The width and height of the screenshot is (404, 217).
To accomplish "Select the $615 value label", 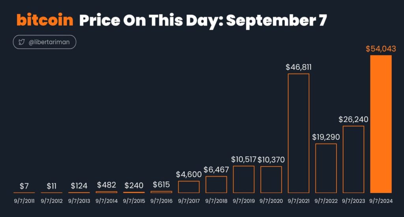I will tap(161, 185).
